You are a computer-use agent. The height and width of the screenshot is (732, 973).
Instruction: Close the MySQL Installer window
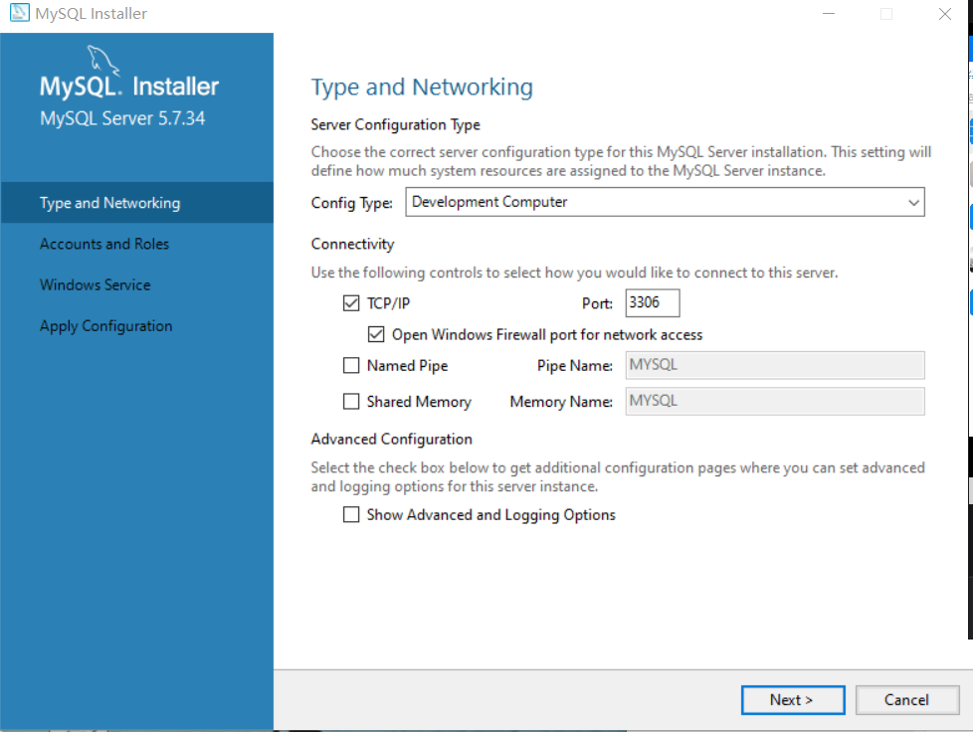click(944, 14)
